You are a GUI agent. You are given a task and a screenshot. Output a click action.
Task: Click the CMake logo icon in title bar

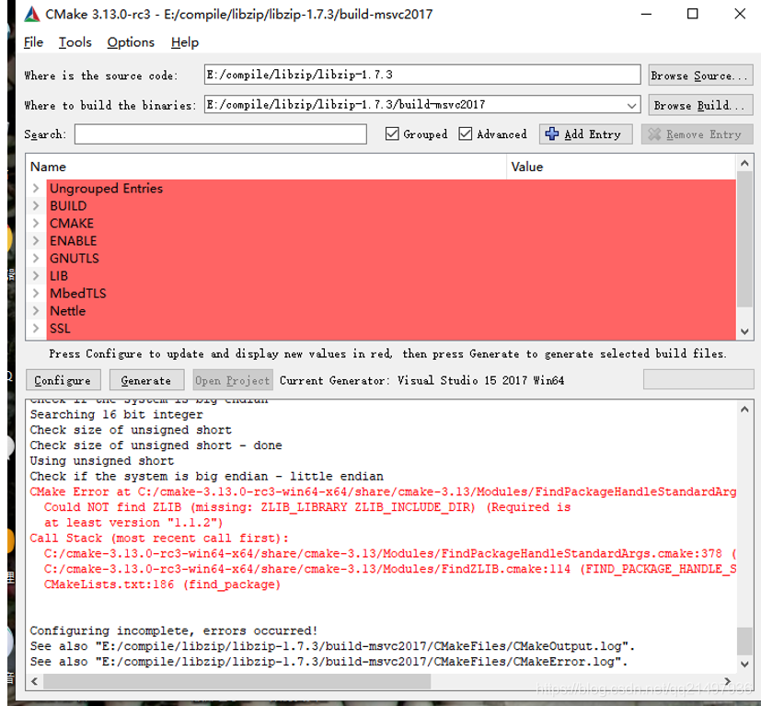click(32, 14)
